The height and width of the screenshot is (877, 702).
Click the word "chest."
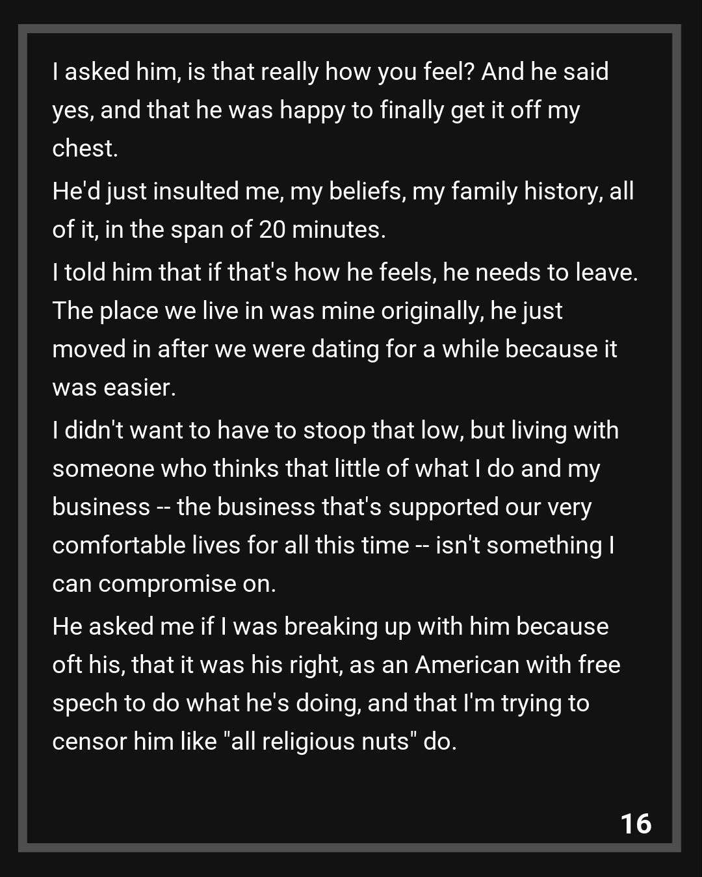[85, 149]
